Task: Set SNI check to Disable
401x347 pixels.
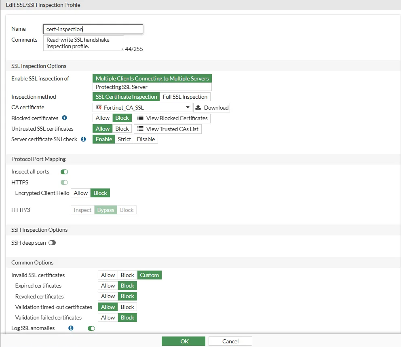Action: pyautogui.click(x=146, y=139)
